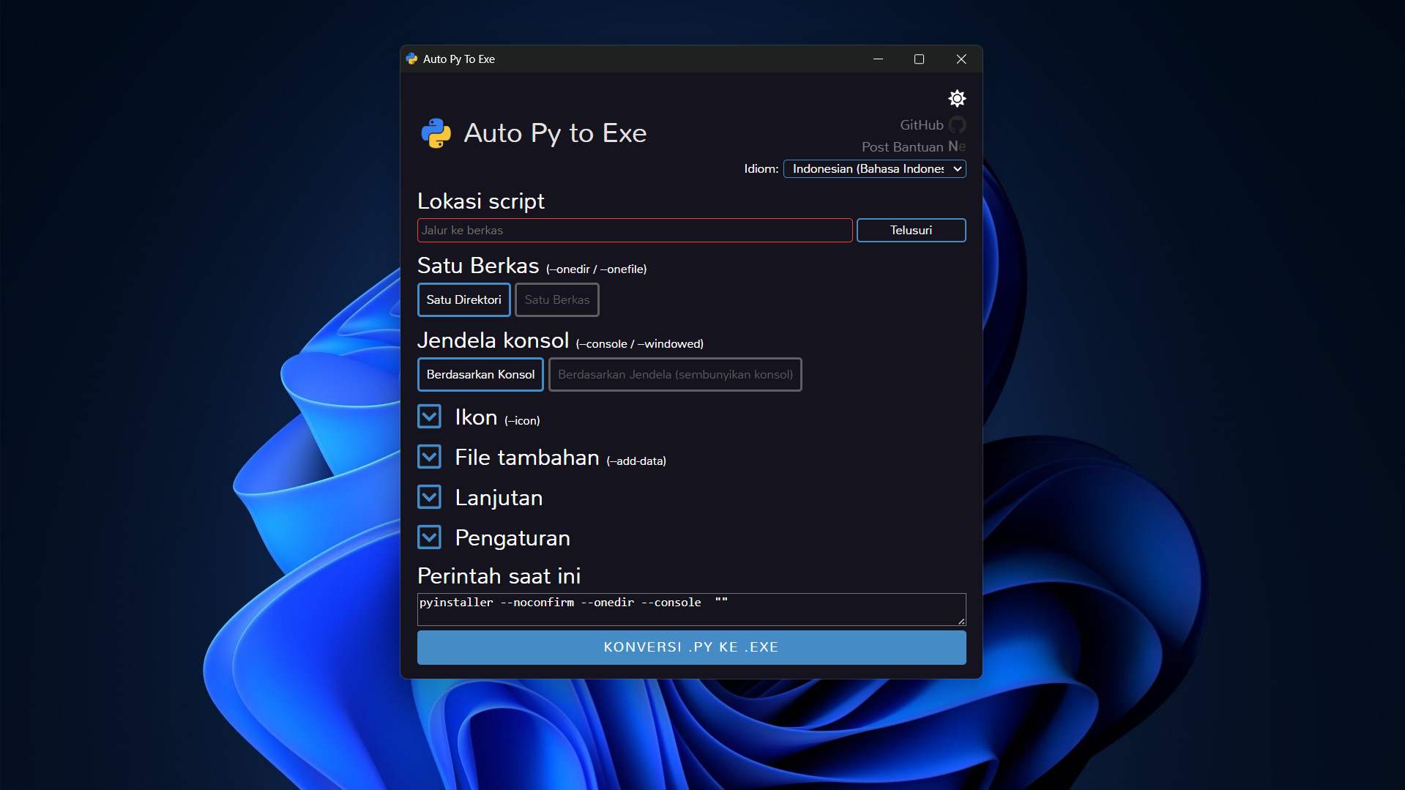Open the Post Bantuan help link
Screen dimensions: 1405x790
coord(902,147)
